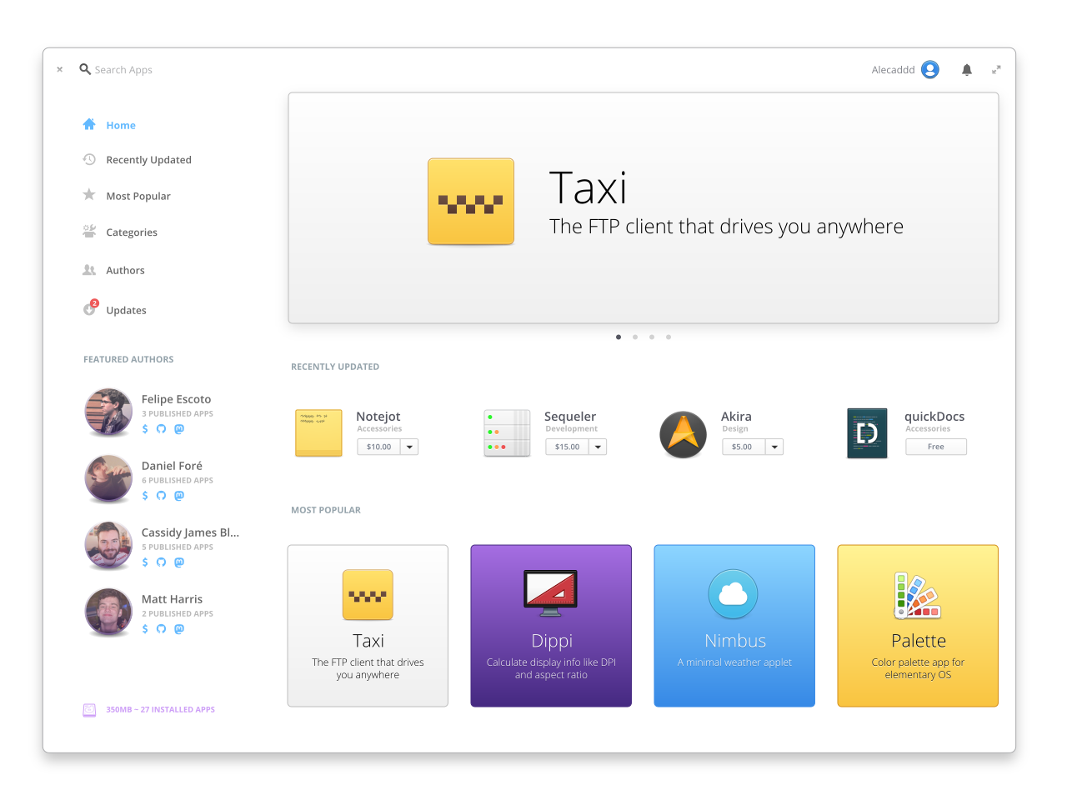Viewport: 1067px width, 800px height.
Task: Open the Taxi card under Most Popular
Action: (368, 626)
